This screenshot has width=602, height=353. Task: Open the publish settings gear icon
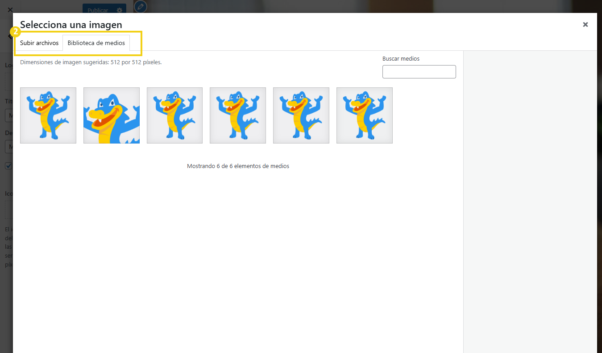tap(119, 9)
